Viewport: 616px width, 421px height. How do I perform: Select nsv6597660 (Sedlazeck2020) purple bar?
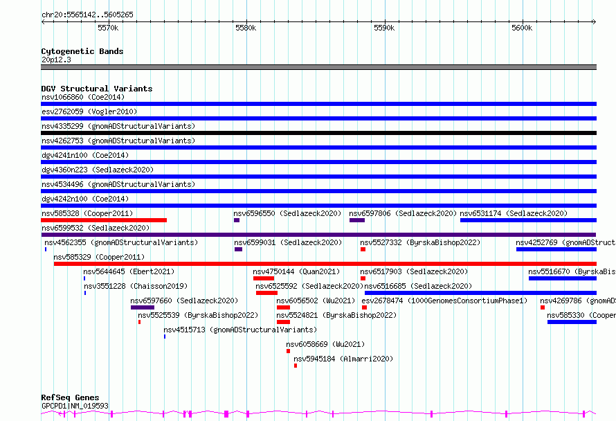click(x=143, y=307)
